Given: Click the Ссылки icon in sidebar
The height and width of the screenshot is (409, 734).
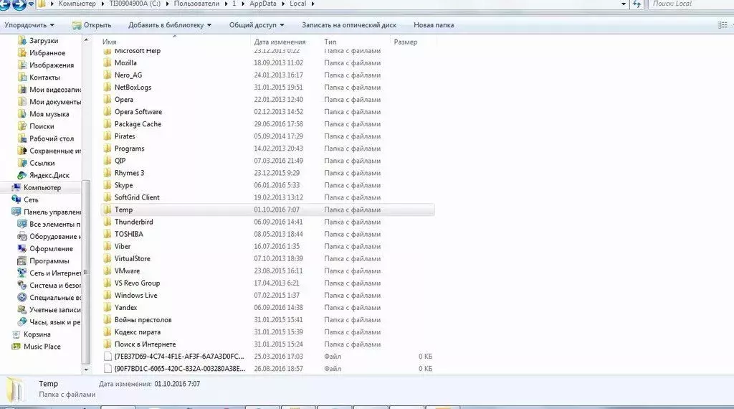Looking at the screenshot, I should pos(22,163).
